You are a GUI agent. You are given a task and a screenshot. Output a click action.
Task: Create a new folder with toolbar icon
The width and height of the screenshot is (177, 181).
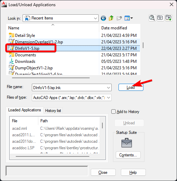(x=119, y=18)
